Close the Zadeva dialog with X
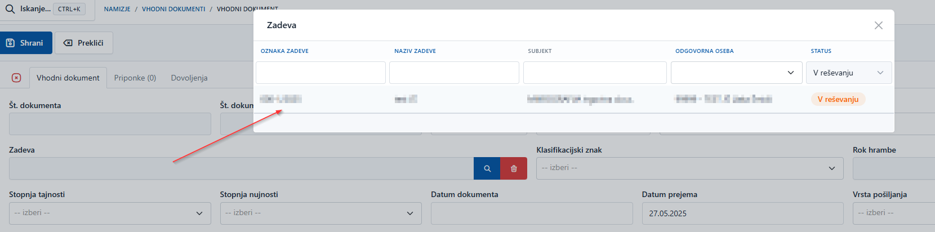The width and height of the screenshot is (935, 232). pyautogui.click(x=878, y=25)
